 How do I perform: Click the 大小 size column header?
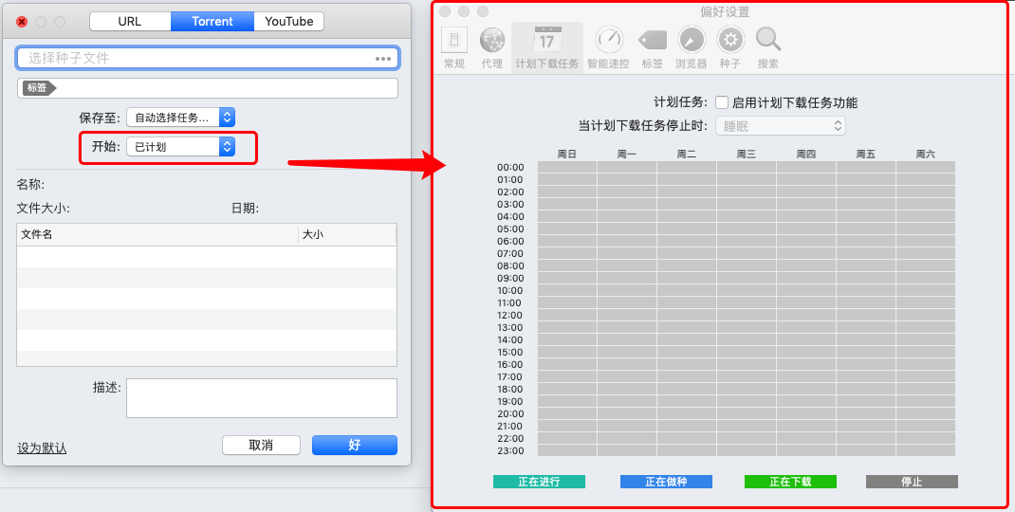coord(347,234)
